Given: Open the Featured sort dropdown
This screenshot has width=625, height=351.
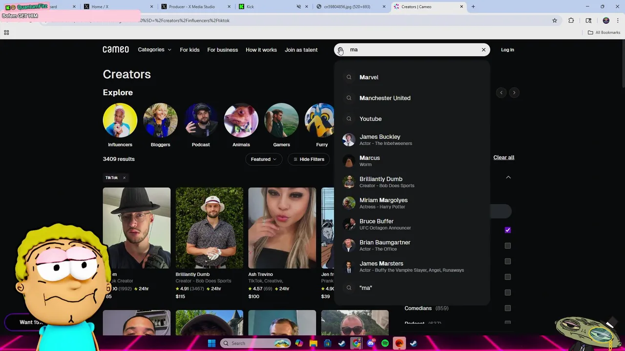Looking at the screenshot, I should click(x=264, y=159).
